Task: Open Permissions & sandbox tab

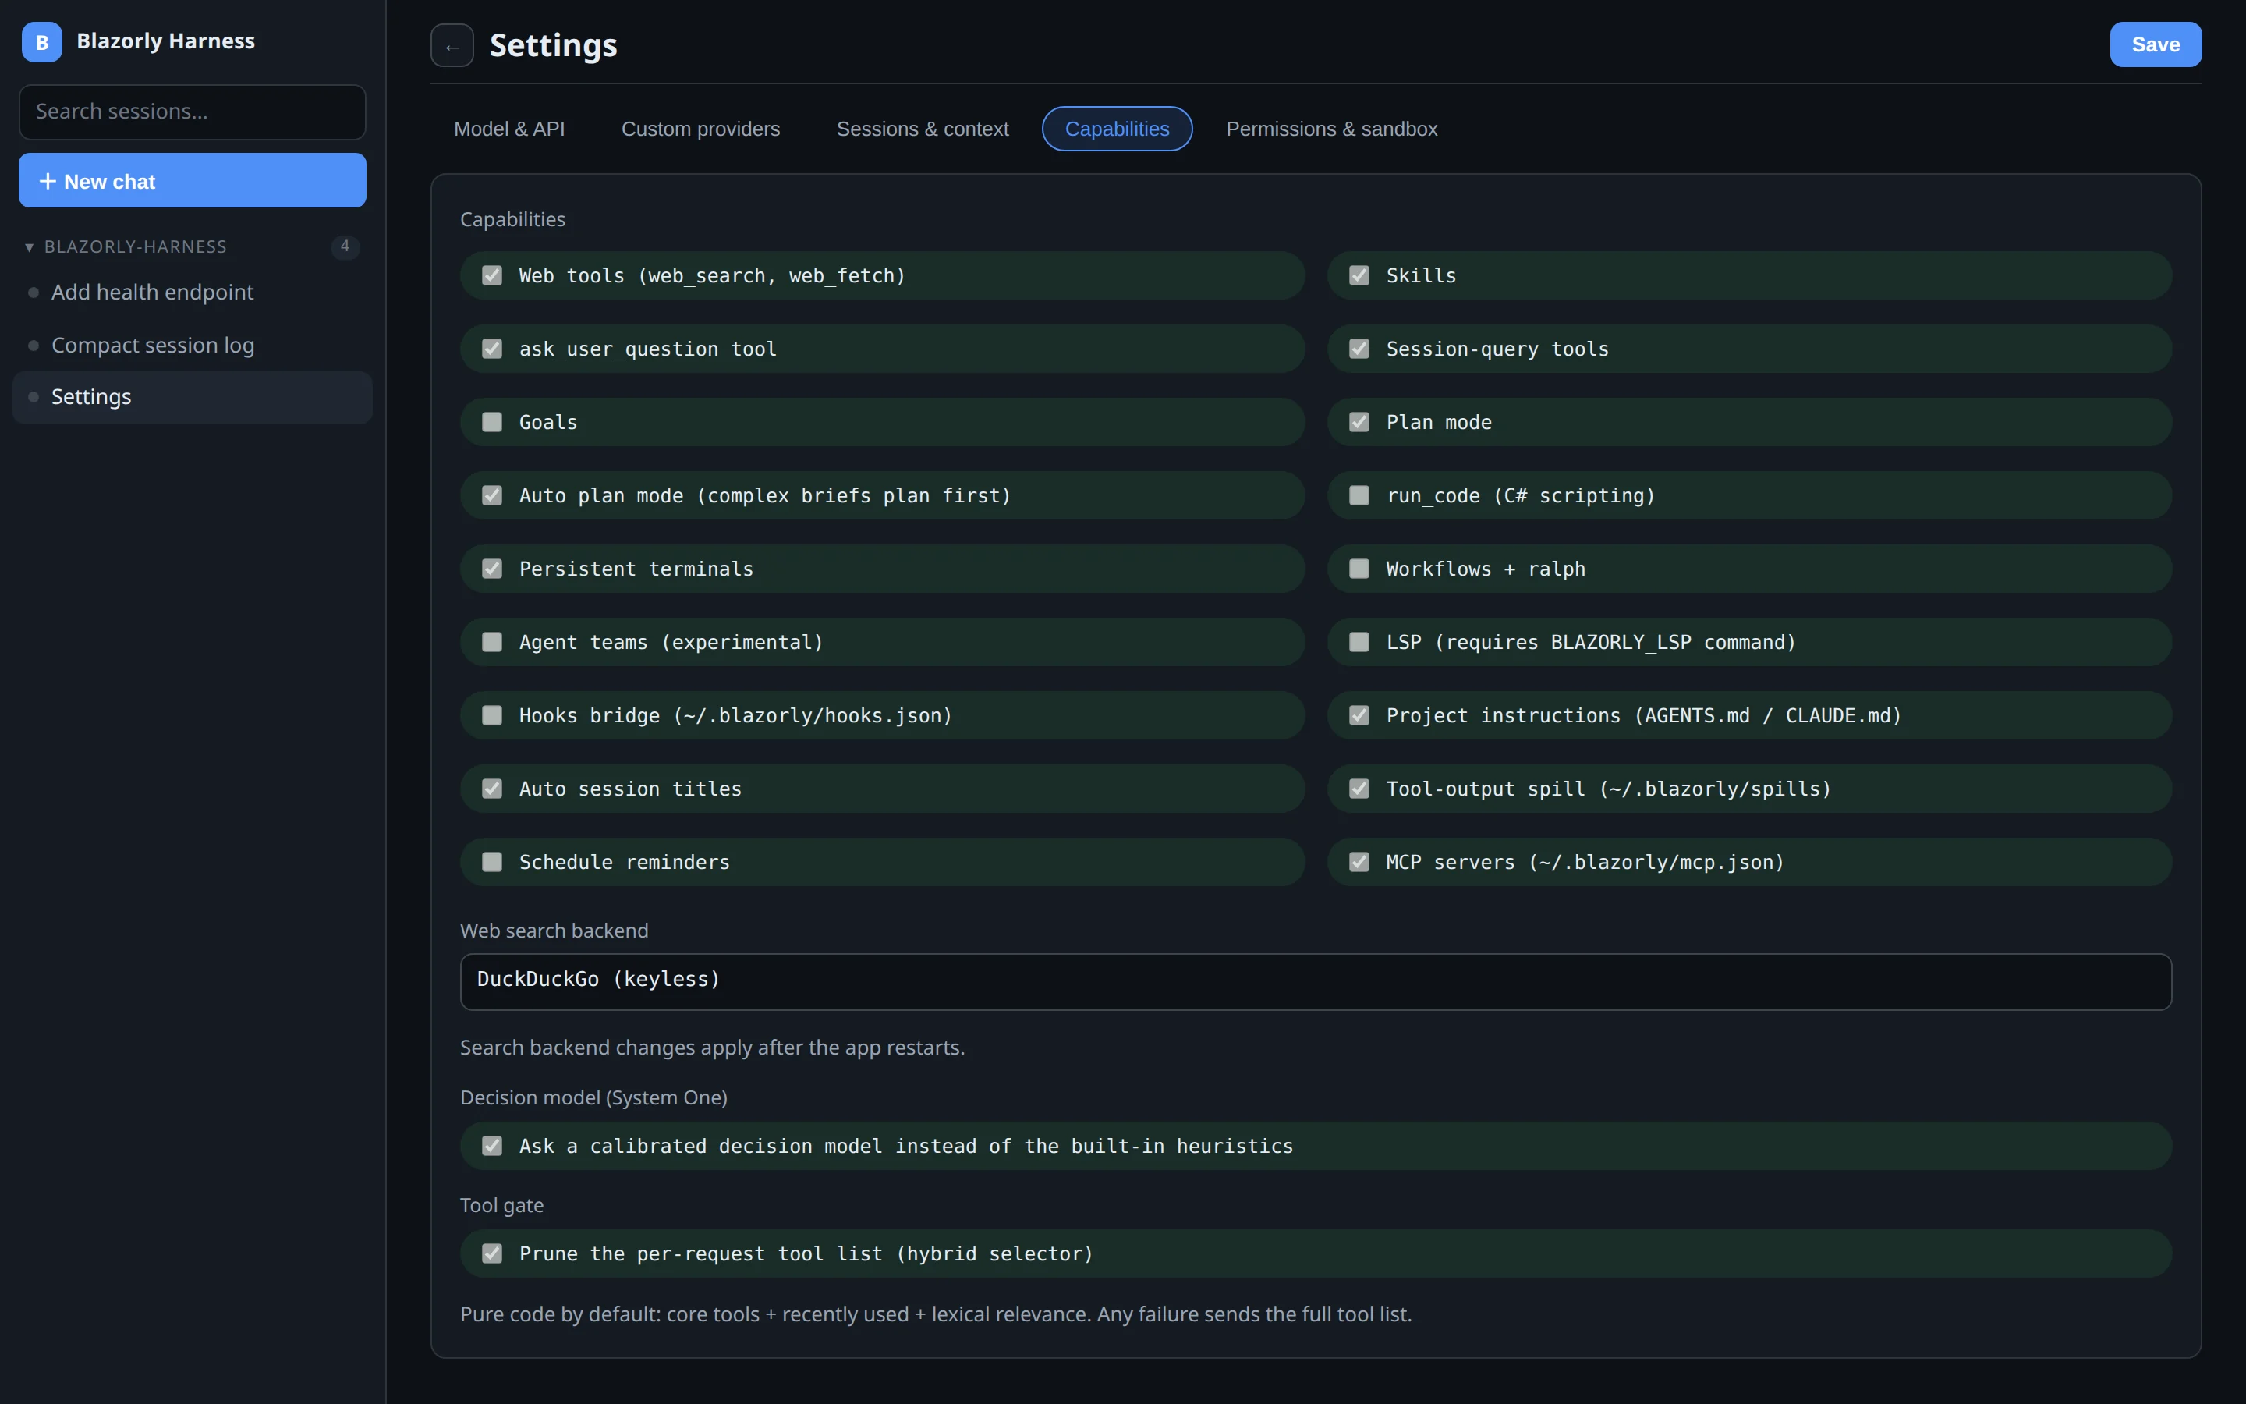Action: click(1332, 129)
